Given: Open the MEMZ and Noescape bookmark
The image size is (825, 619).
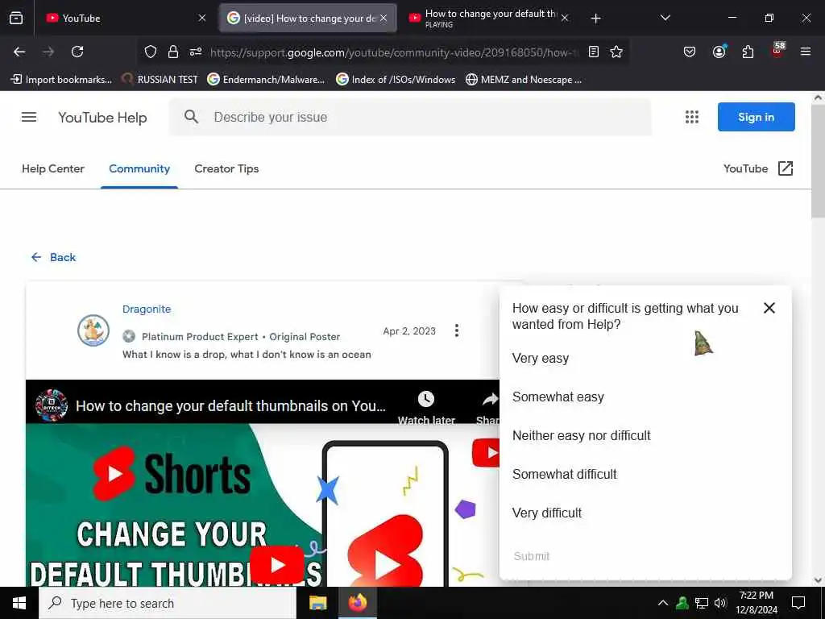Looking at the screenshot, I should coord(524,80).
